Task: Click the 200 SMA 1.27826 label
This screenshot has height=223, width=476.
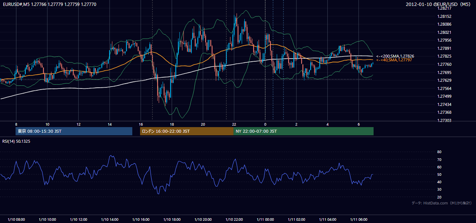Action: point(395,56)
